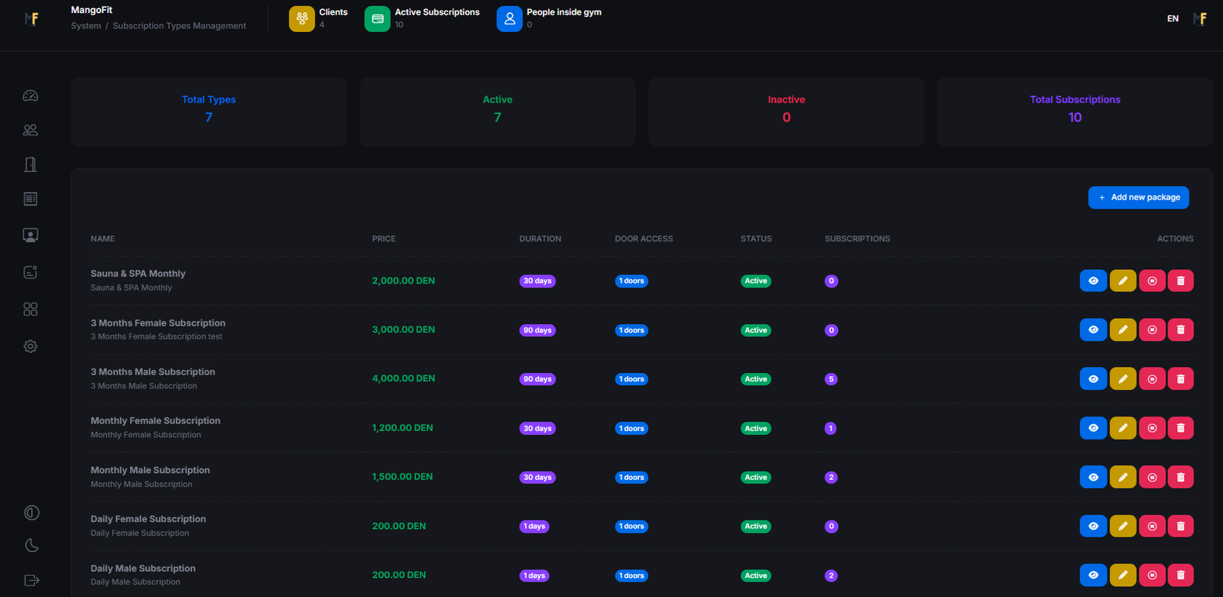Image resolution: width=1223 pixels, height=597 pixels.
Task: Click the logout icon in sidebar
Action: click(x=31, y=580)
